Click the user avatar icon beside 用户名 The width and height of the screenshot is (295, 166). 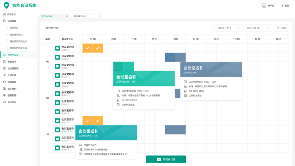click(264, 5)
